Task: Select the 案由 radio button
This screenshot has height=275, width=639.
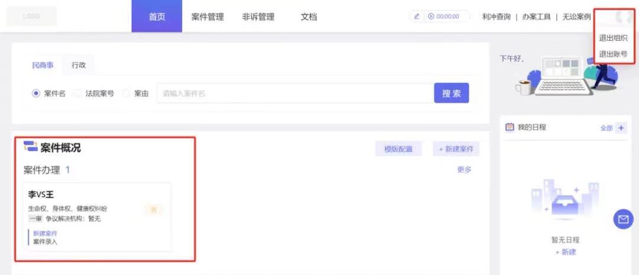Action: point(126,93)
